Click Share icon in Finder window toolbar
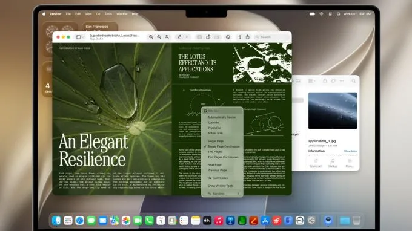Viewport: 412px width, 231px height. tap(325, 81)
